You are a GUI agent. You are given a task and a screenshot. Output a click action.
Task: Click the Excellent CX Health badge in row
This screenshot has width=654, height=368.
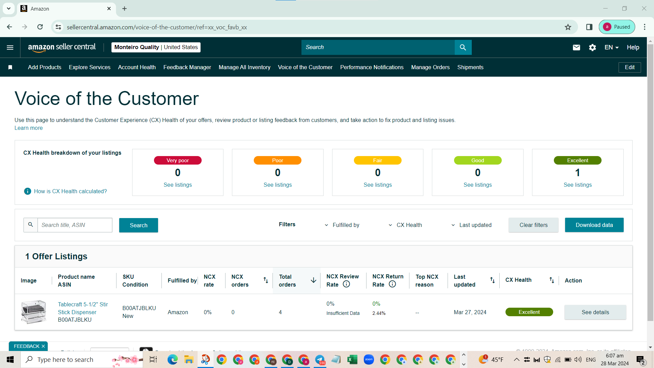tap(529, 312)
